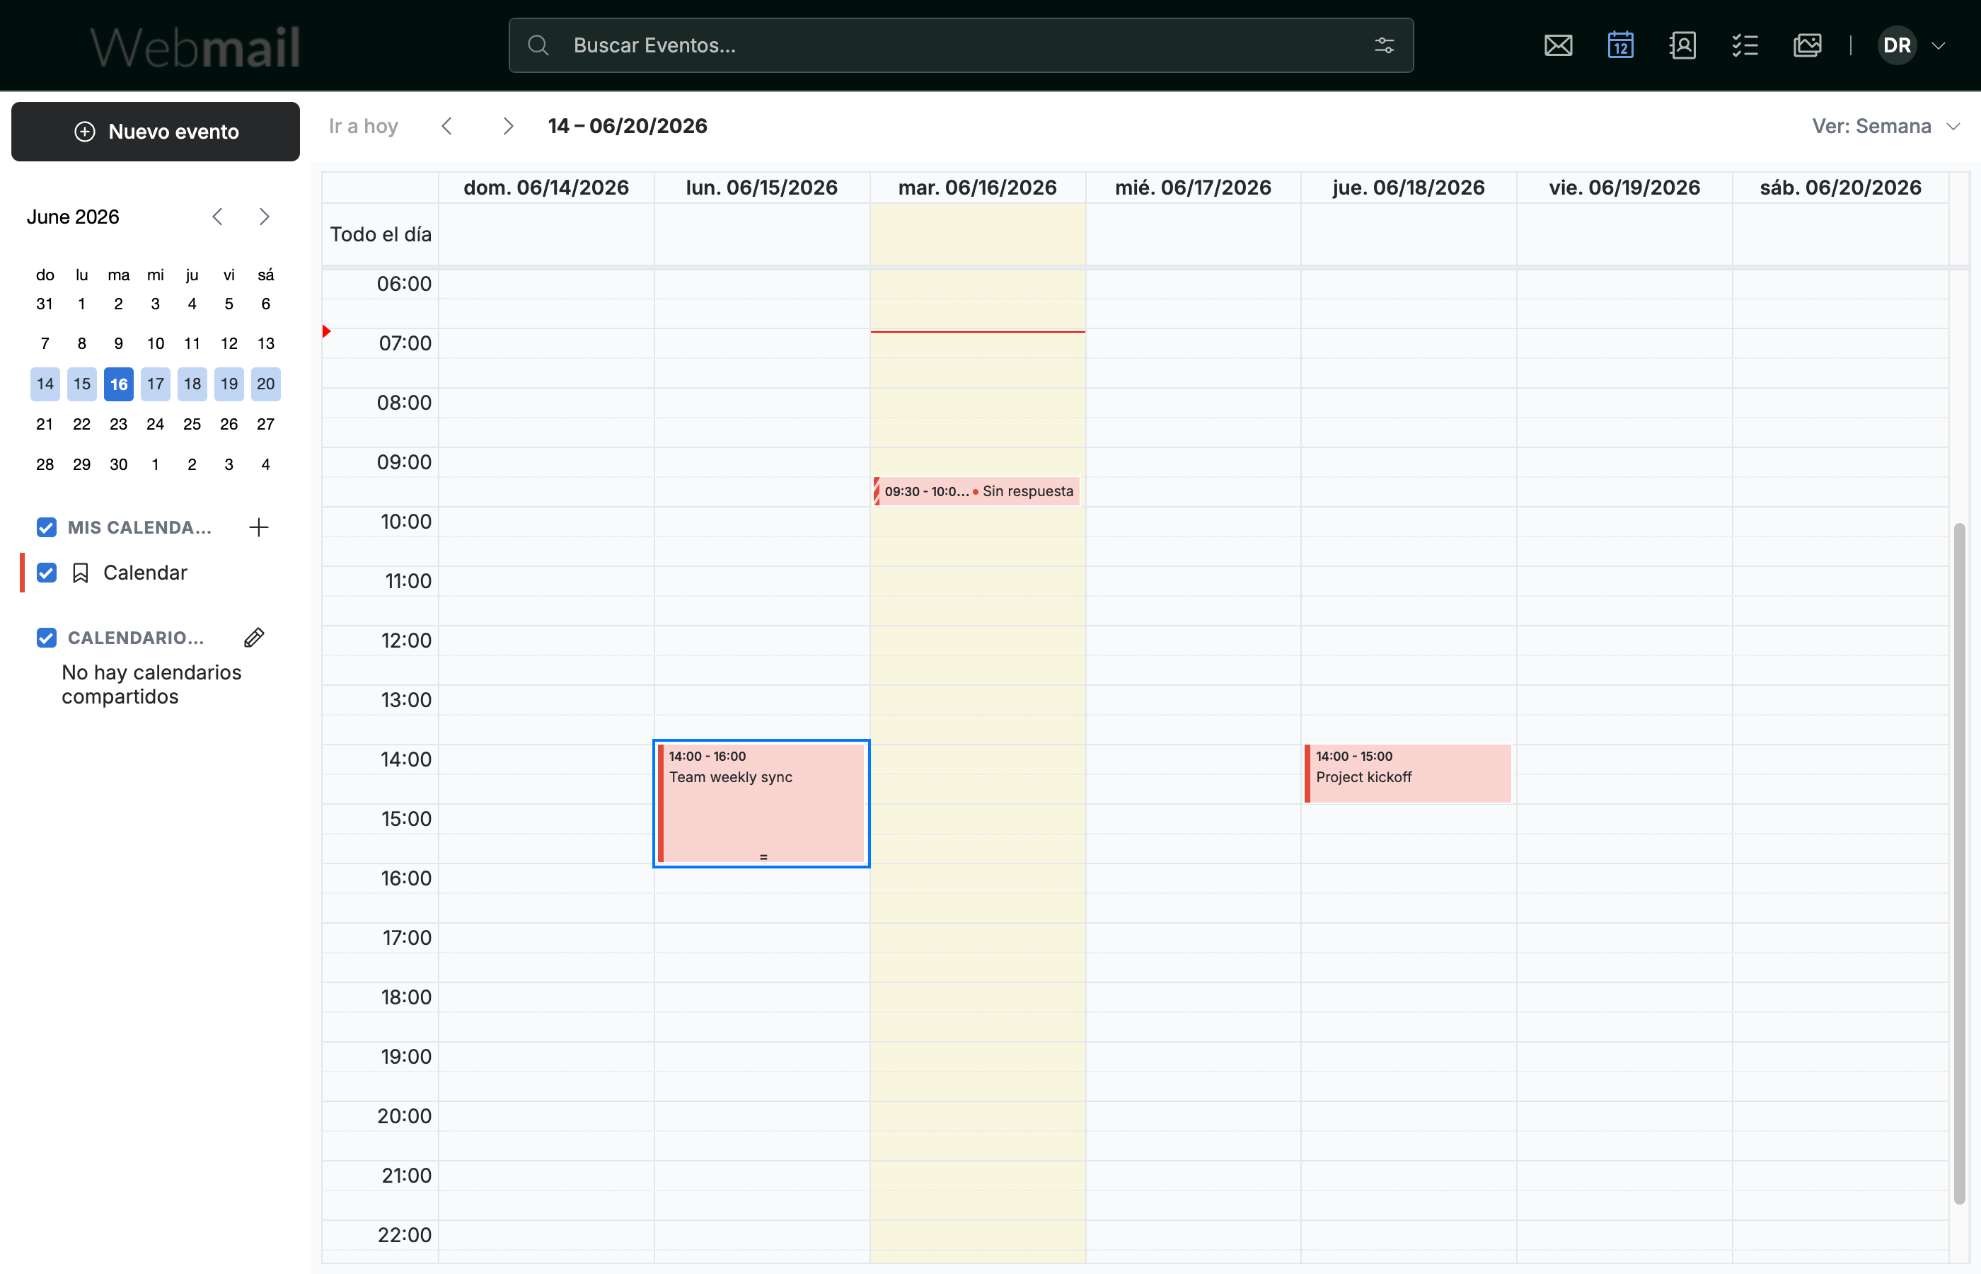Select day 14 in mini calendar
1981x1274 pixels.
[45, 385]
